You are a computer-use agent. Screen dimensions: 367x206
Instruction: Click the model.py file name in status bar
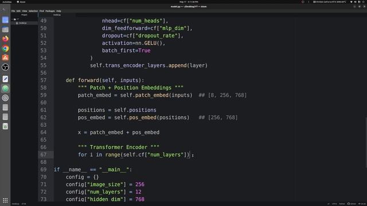pyautogui.click(x=15, y=204)
